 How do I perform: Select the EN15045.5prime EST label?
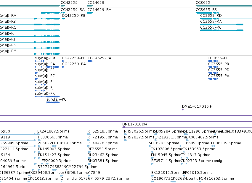(x=166, y=155)
